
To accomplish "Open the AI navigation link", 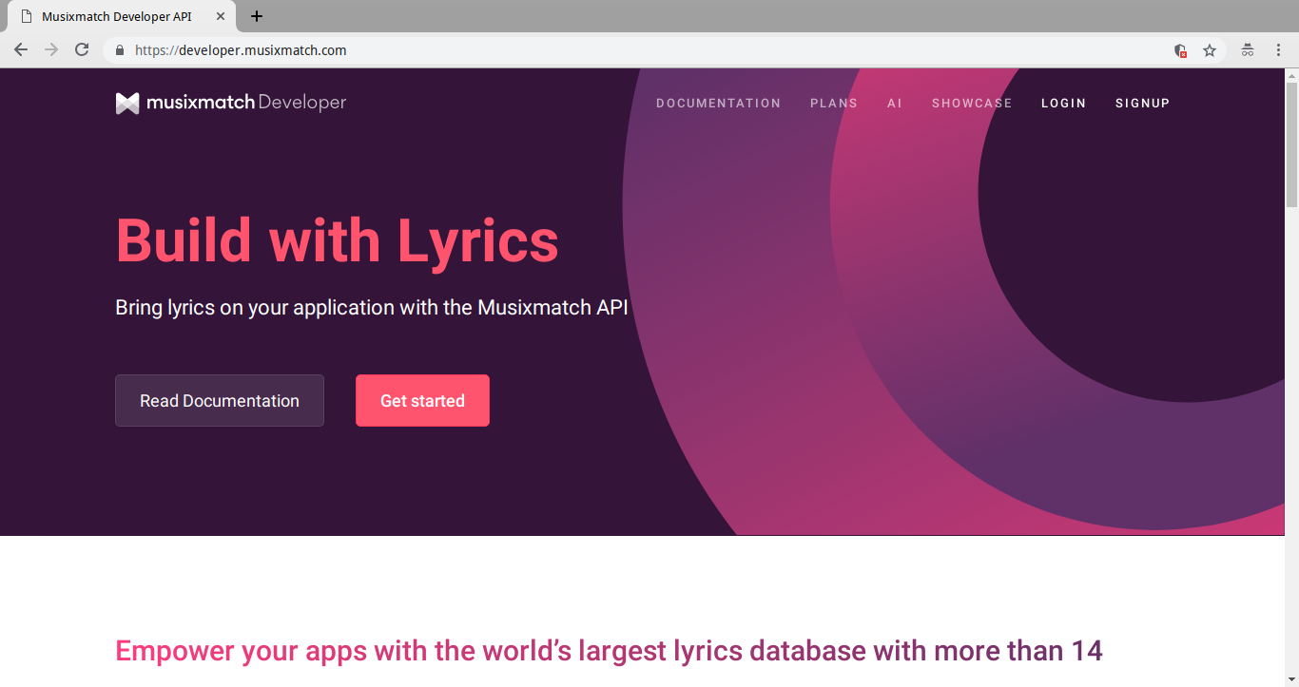I will 895,104.
